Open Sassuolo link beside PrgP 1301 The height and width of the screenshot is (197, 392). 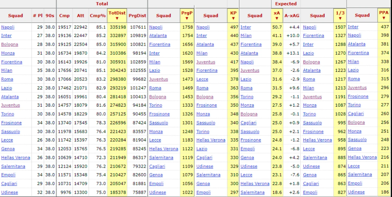click(159, 123)
